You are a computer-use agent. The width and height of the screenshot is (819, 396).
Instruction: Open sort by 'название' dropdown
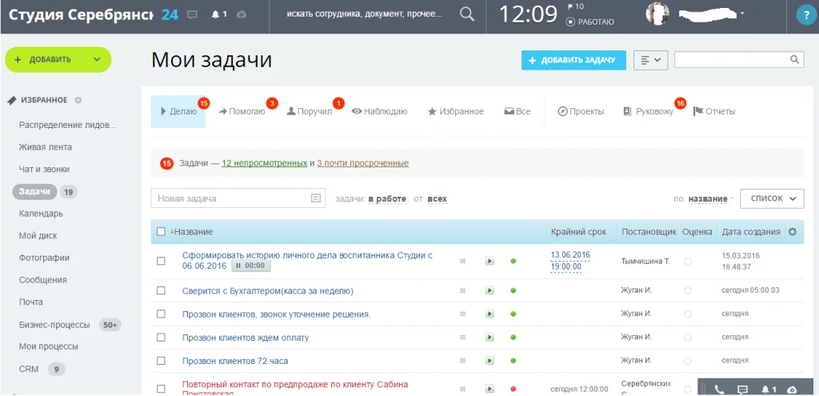(709, 198)
